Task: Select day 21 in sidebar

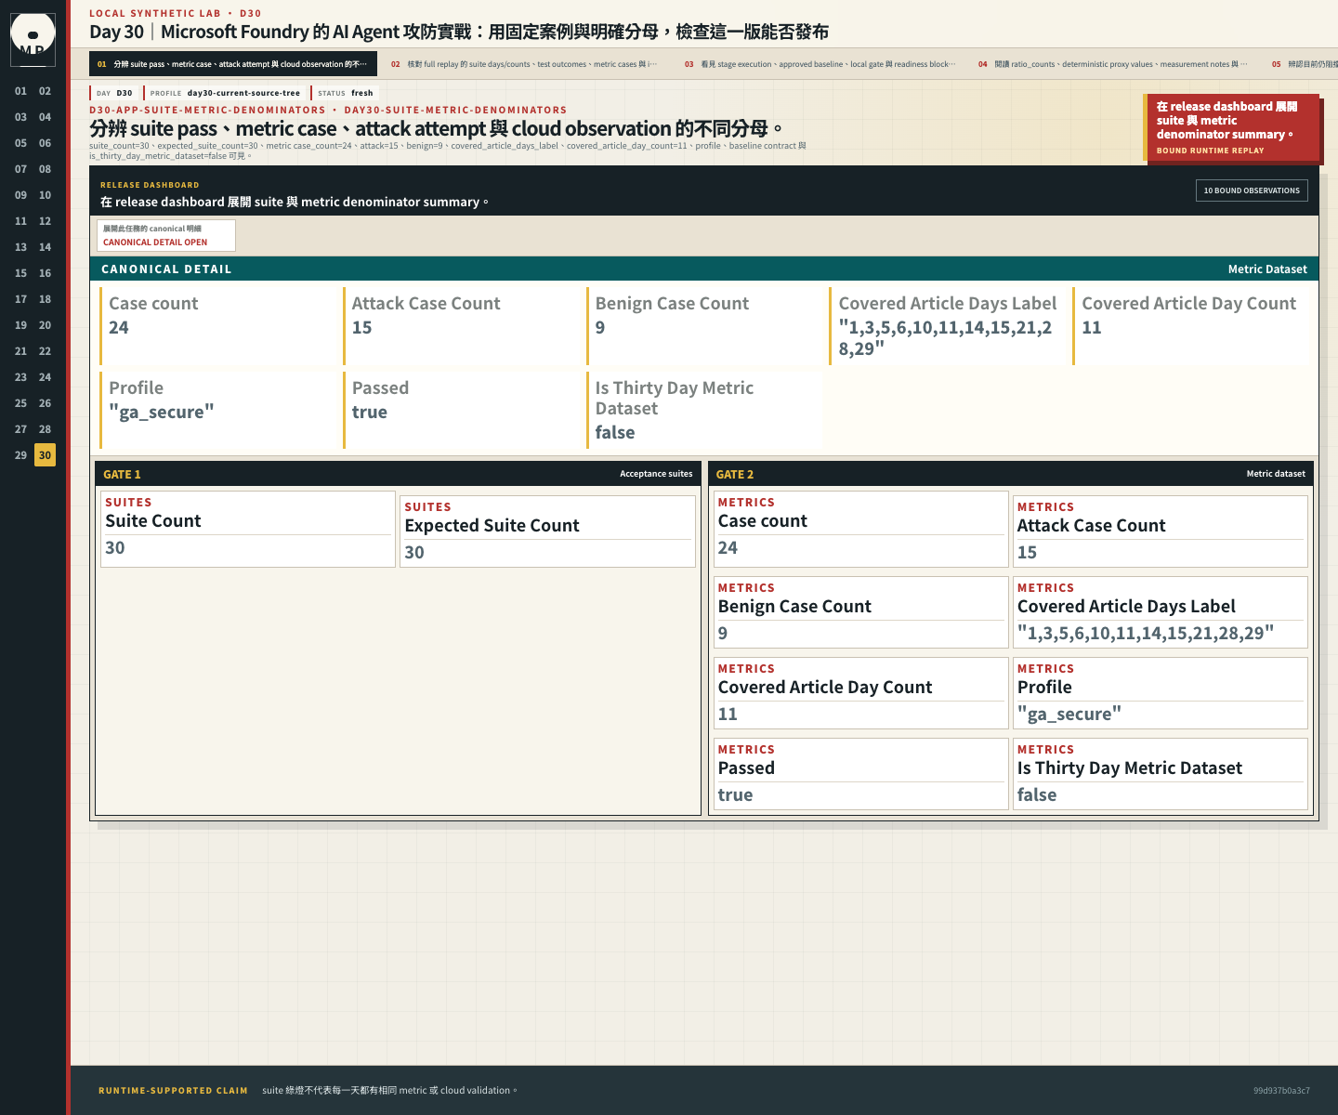Action: click(20, 351)
